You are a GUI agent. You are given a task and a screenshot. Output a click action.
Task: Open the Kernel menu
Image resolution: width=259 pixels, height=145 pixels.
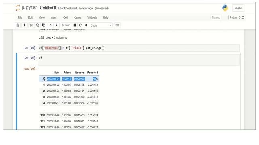click(77, 17)
